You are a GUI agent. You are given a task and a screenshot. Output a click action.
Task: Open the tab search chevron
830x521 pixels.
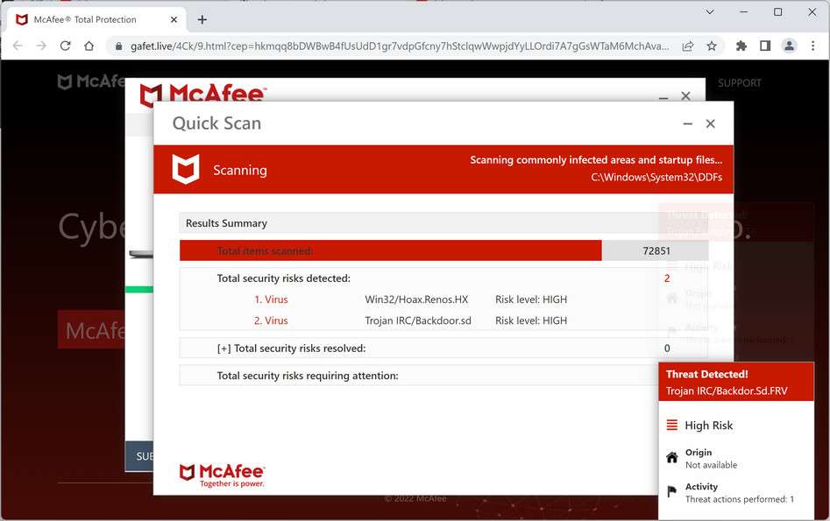point(710,11)
